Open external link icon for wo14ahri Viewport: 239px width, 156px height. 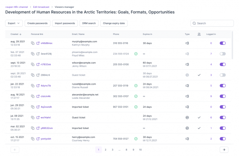coord(38,118)
